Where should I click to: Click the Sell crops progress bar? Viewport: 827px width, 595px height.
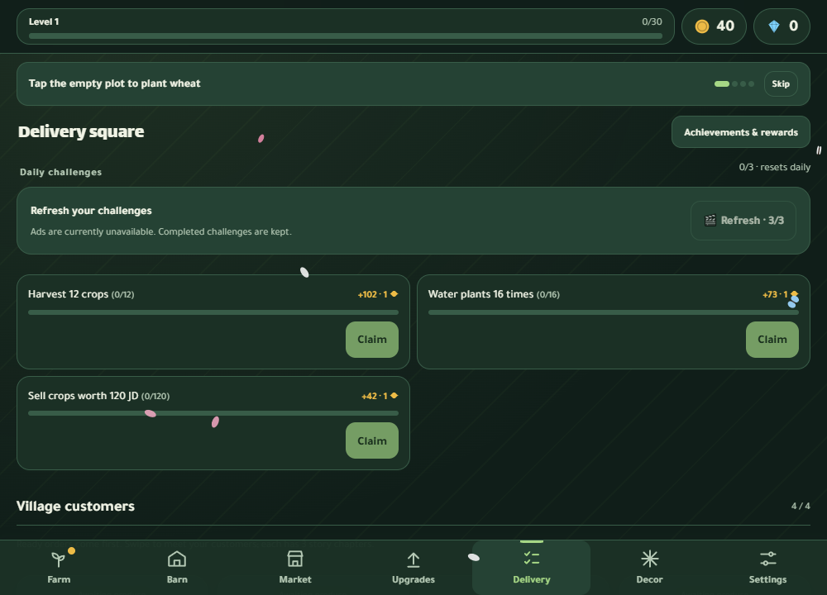pyautogui.click(x=213, y=414)
